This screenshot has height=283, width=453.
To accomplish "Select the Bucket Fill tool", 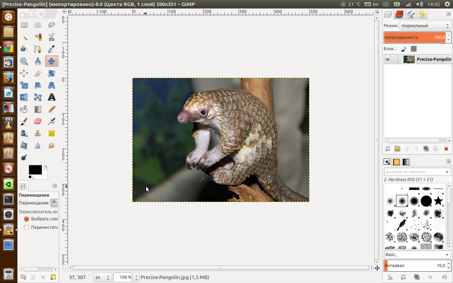I will pyautogui.click(x=24, y=109).
